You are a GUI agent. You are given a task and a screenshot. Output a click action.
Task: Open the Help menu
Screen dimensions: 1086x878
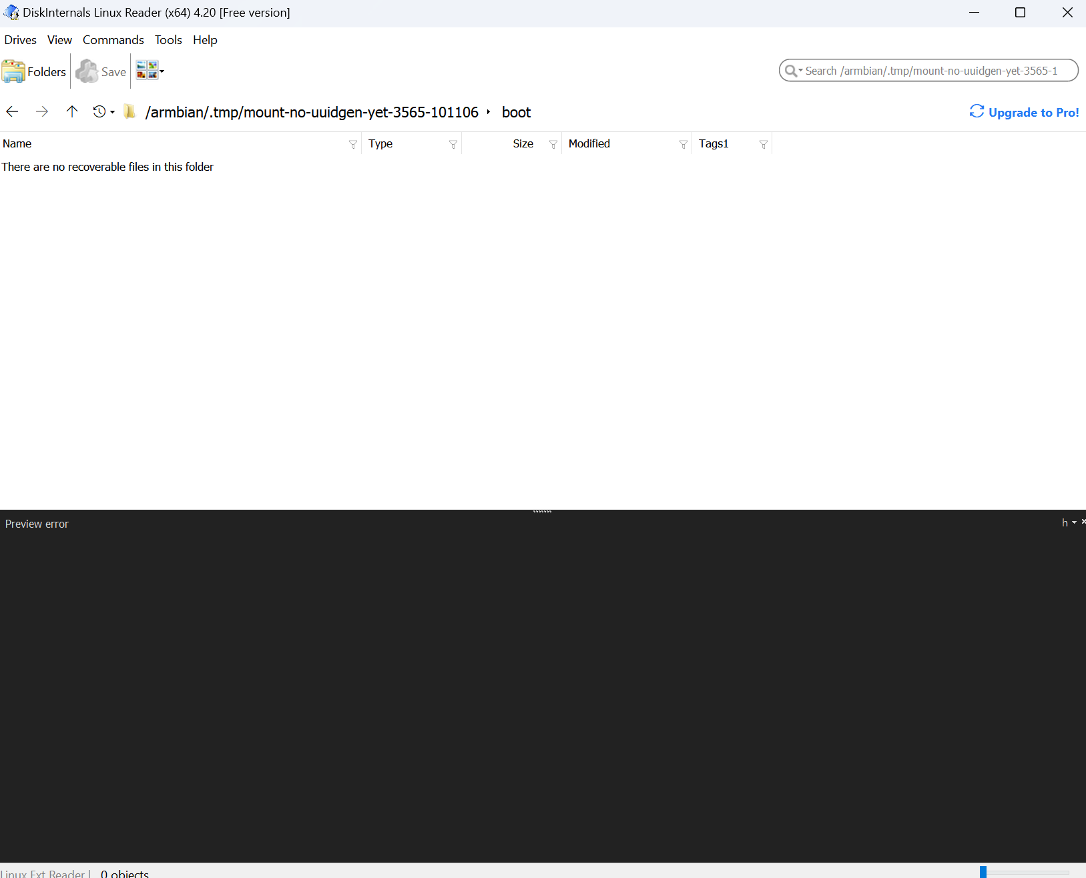click(x=205, y=40)
